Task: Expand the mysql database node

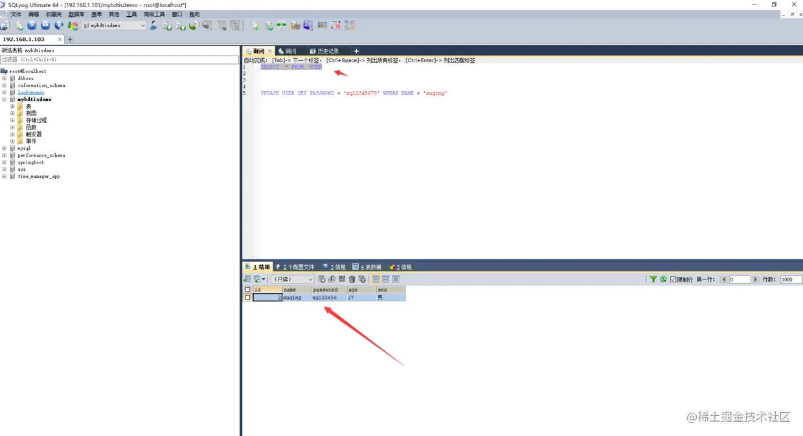Action: click(x=4, y=148)
